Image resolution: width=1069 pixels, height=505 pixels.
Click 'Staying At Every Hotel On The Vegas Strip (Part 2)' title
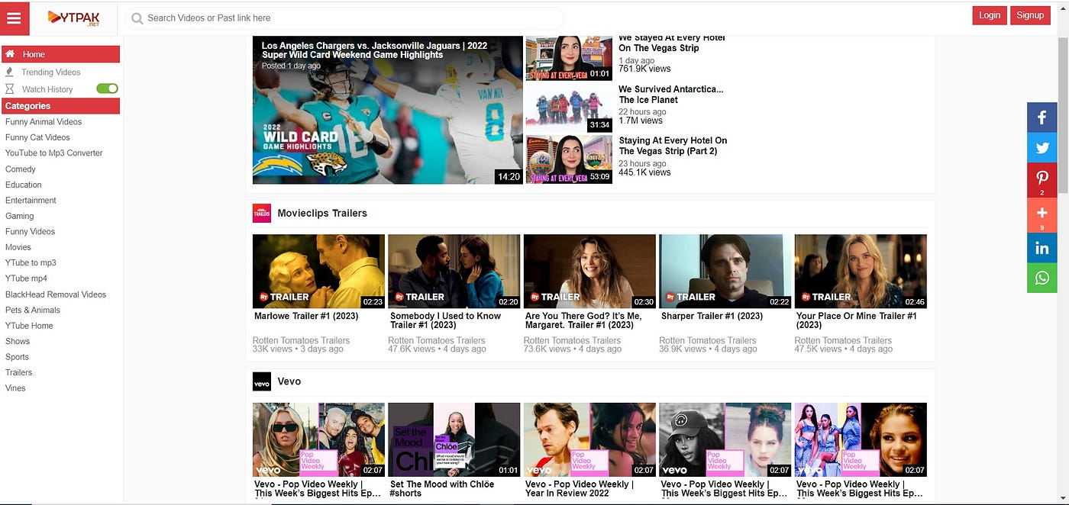pyautogui.click(x=673, y=146)
